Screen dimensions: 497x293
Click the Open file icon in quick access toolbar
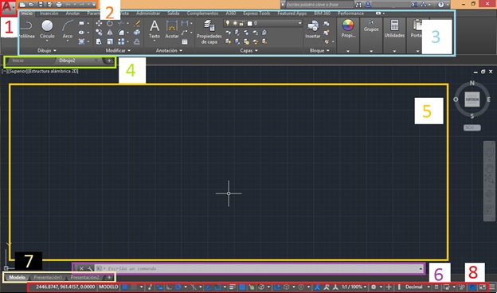click(x=31, y=5)
